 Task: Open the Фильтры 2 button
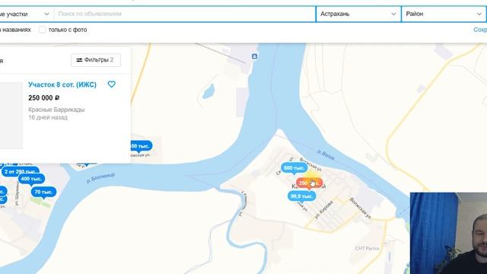(x=96, y=60)
